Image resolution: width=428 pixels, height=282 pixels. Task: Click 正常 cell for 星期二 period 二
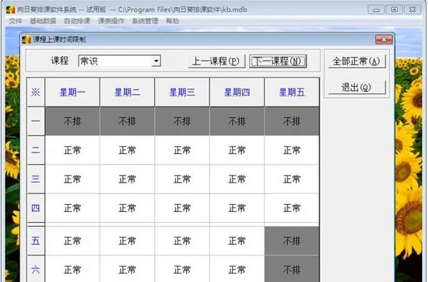(127, 150)
